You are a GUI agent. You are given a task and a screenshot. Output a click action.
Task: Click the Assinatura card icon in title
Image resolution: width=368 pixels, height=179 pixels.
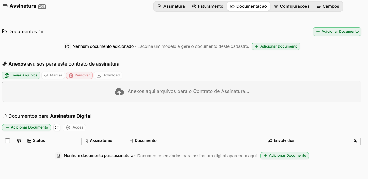(x=5, y=6)
